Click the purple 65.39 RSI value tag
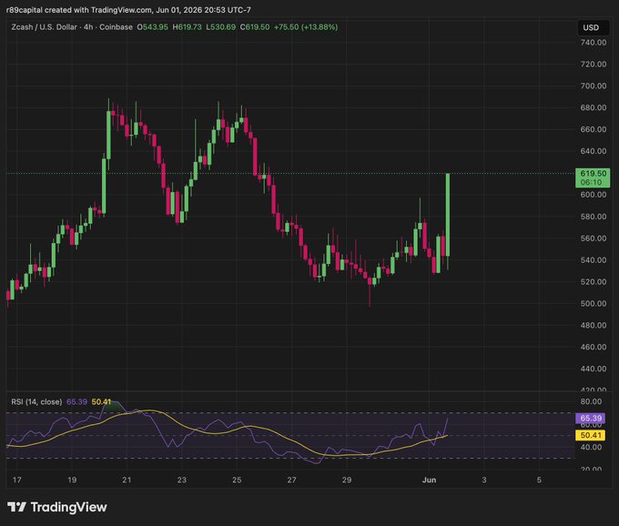 point(591,418)
